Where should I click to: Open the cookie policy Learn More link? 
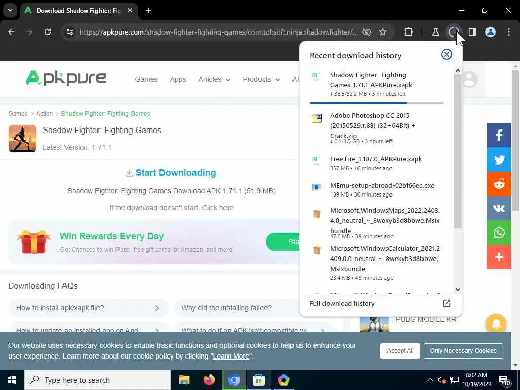tap(231, 356)
